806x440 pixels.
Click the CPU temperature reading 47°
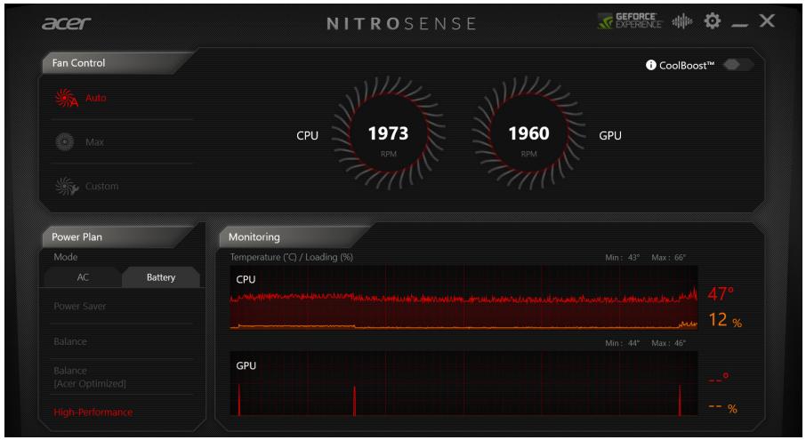click(x=721, y=293)
